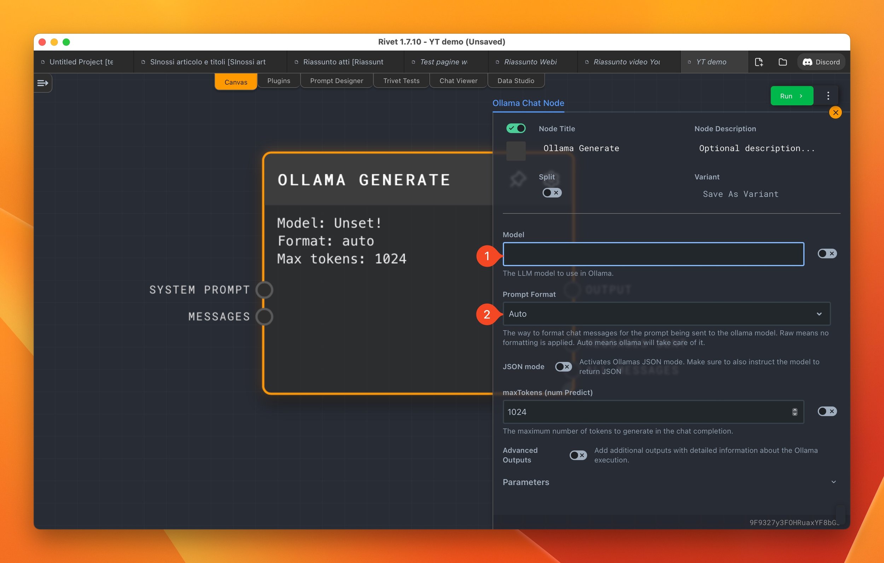Enable Advanced Outputs toggle
This screenshot has width=884, height=563.
[578, 455]
